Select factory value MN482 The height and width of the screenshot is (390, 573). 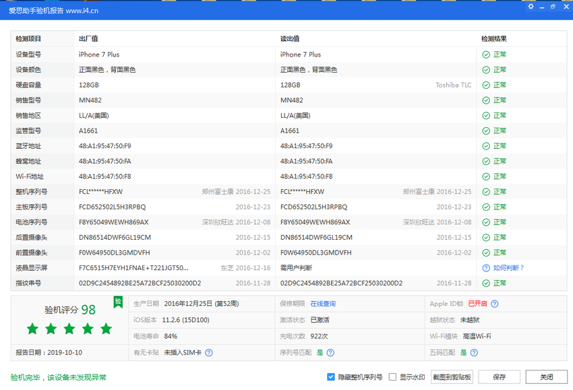(90, 100)
